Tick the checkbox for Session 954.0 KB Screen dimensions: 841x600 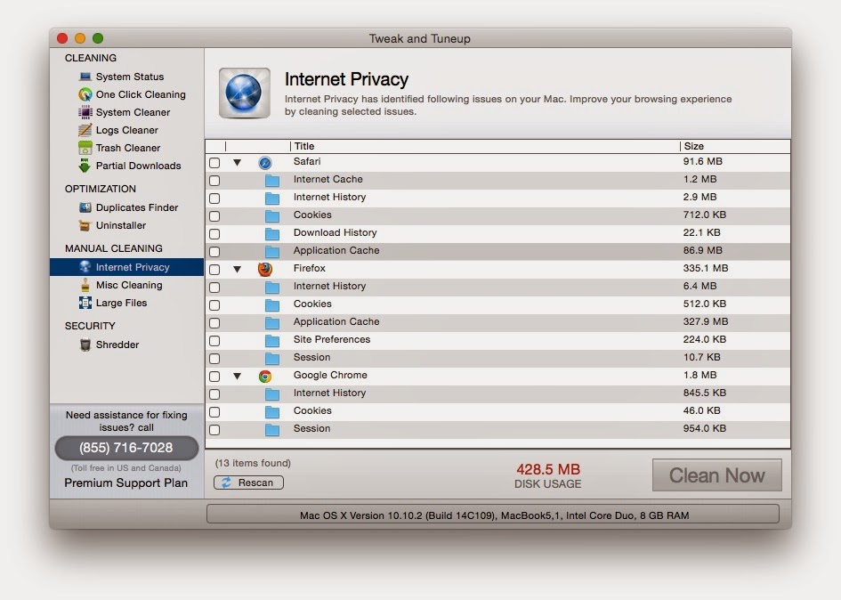click(214, 430)
